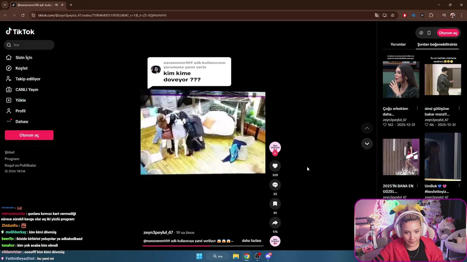
Task: Go to the previous video with up chevron
Action: click(367, 128)
